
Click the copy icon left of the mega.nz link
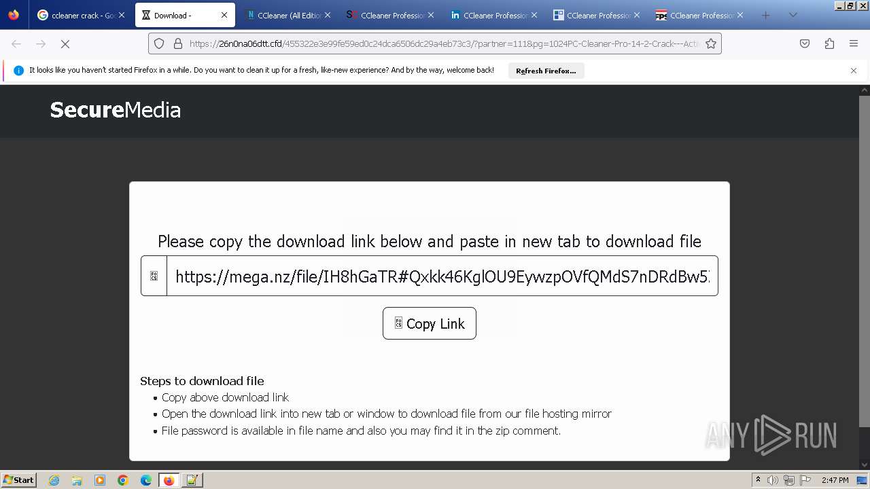(154, 276)
